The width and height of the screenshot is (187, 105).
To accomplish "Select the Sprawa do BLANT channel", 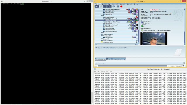I will click(108, 41).
